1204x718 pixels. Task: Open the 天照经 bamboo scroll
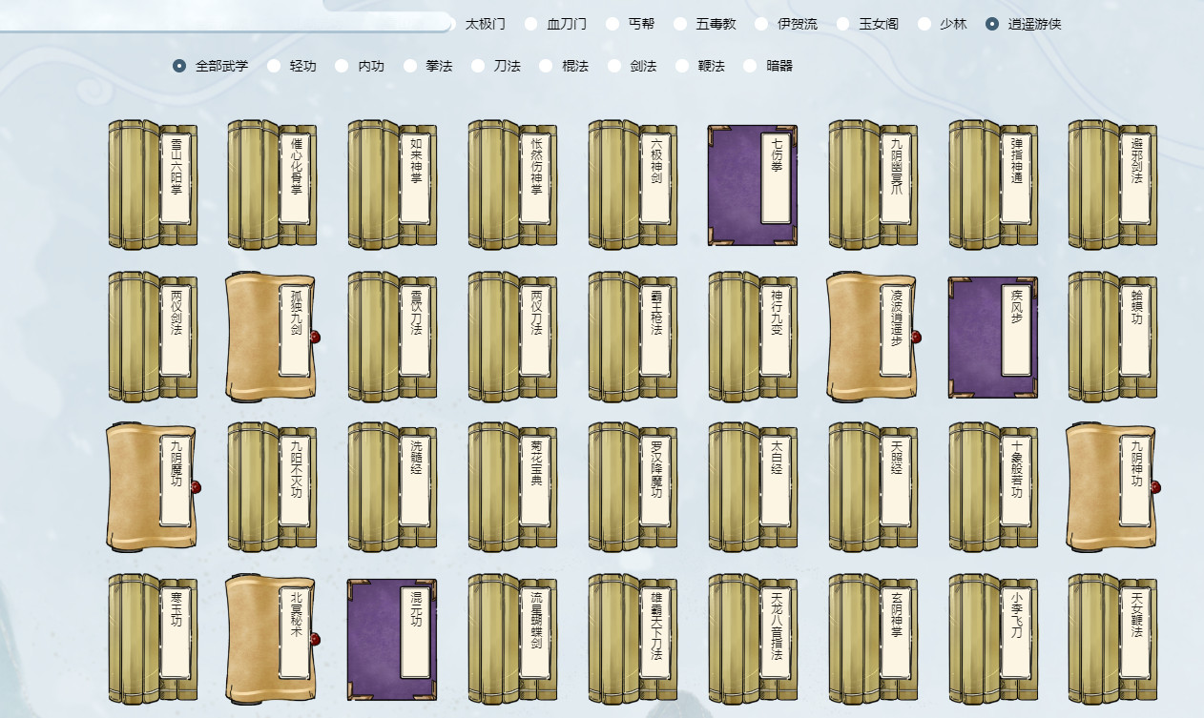pyautogui.click(x=873, y=487)
